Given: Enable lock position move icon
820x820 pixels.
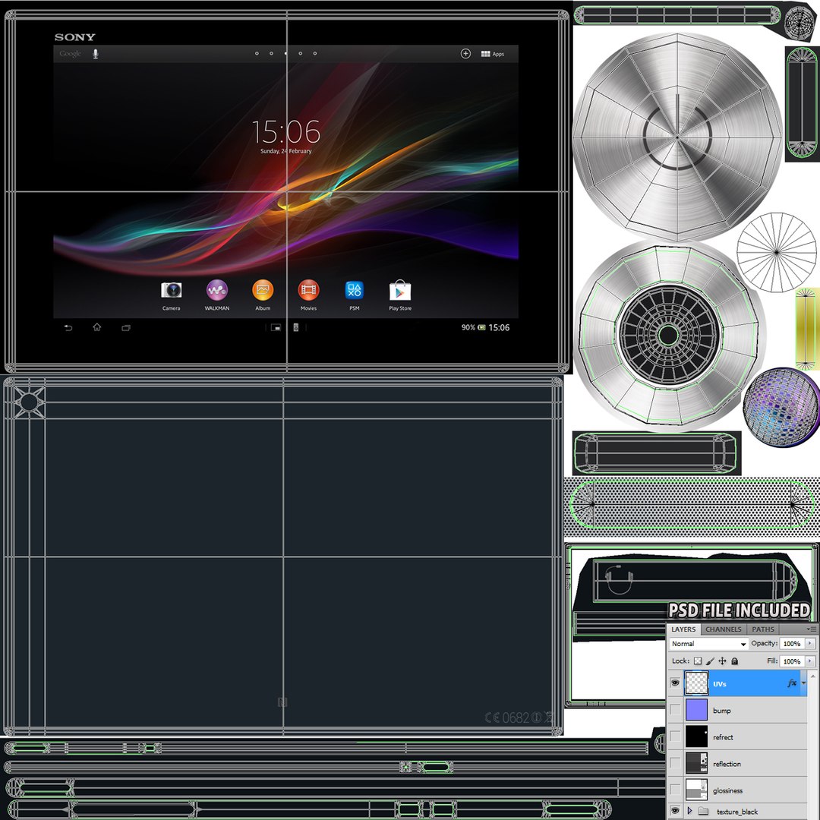Looking at the screenshot, I should [722, 661].
